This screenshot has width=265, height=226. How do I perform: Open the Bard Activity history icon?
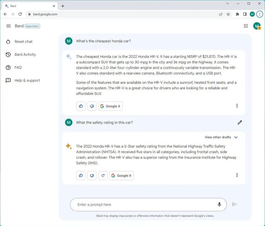[8, 54]
